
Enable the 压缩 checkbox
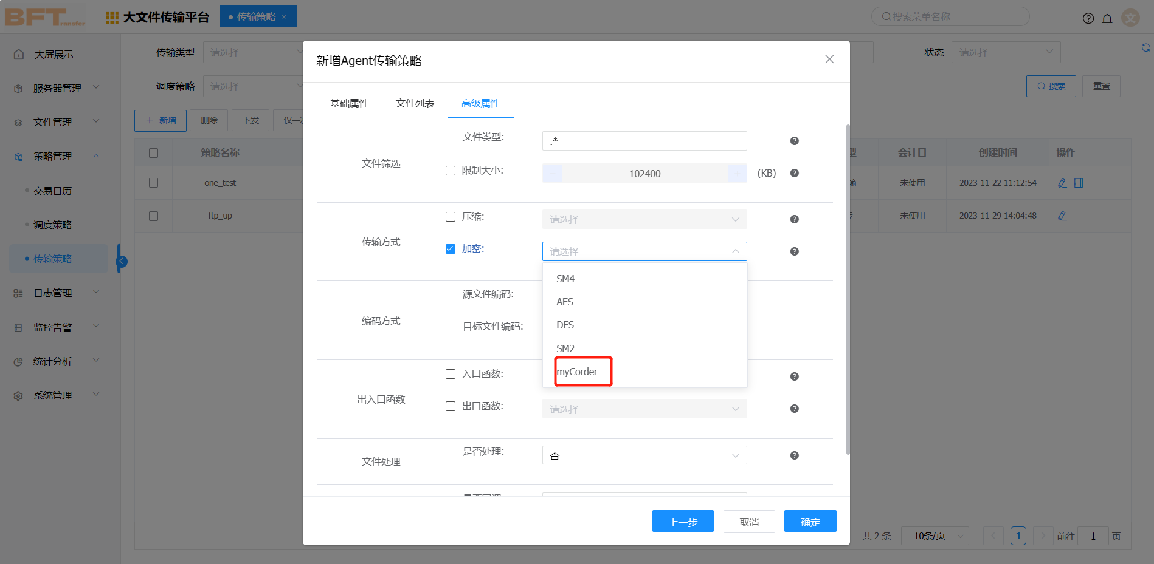(451, 217)
